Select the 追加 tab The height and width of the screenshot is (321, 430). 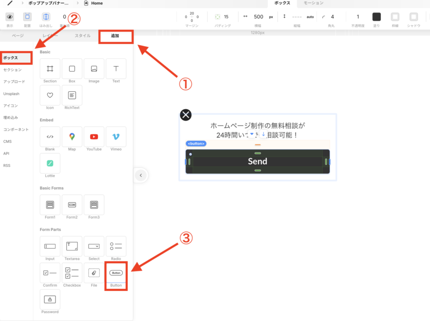(115, 36)
